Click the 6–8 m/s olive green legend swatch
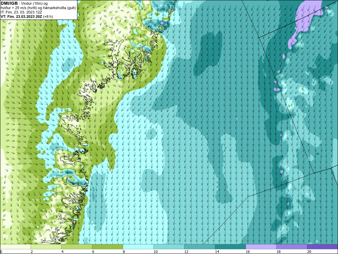338x254 pixels. (x=107, y=247)
